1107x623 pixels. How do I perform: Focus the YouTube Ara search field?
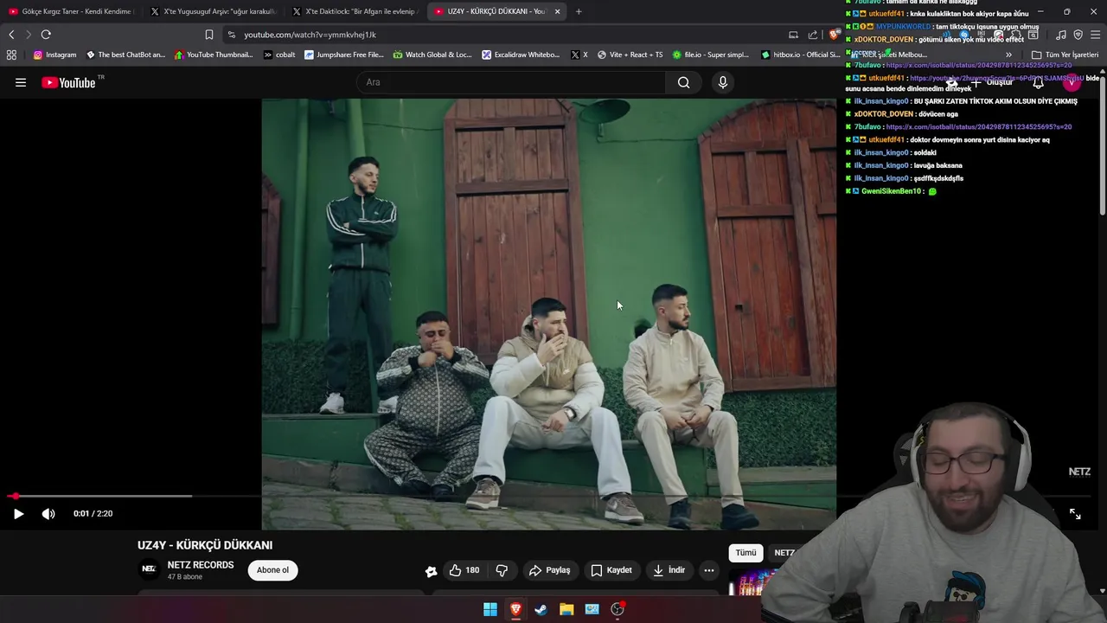click(x=510, y=82)
